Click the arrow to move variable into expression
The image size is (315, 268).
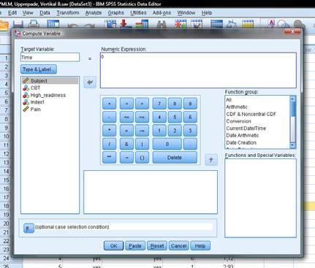[90, 82]
